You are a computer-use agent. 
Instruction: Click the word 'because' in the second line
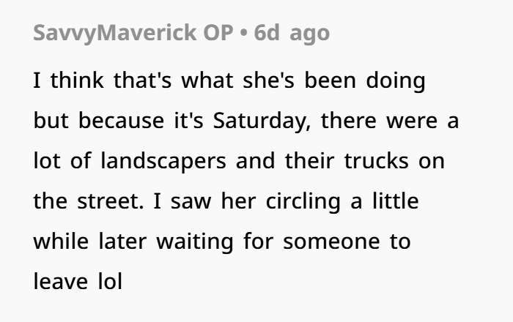point(121,121)
